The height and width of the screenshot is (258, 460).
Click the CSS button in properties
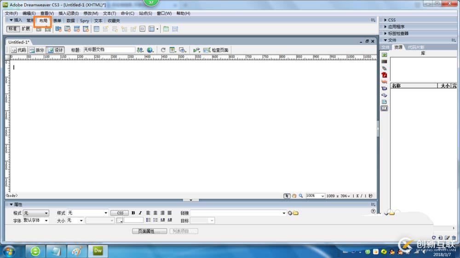coord(120,213)
